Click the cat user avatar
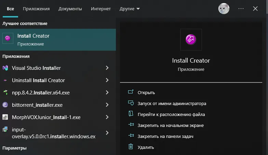268x155 pixels. pyautogui.click(x=224, y=9)
